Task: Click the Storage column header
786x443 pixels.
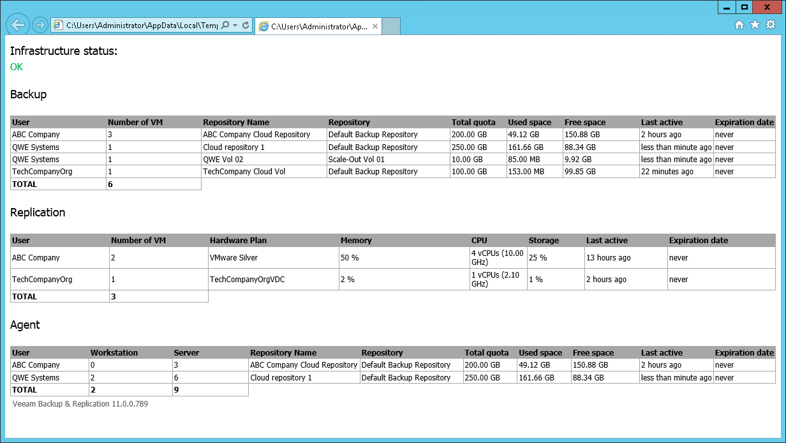Action: (544, 241)
